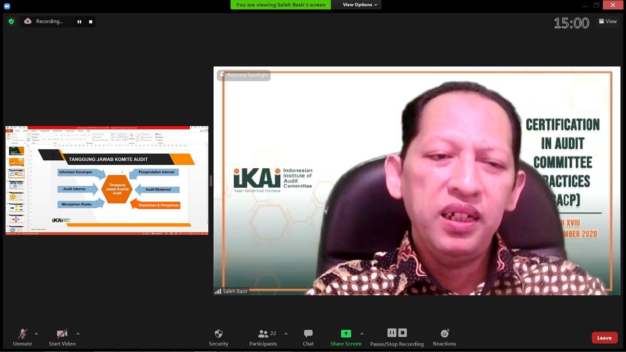Click the green Share Screen button
626x352 pixels.
346,337
